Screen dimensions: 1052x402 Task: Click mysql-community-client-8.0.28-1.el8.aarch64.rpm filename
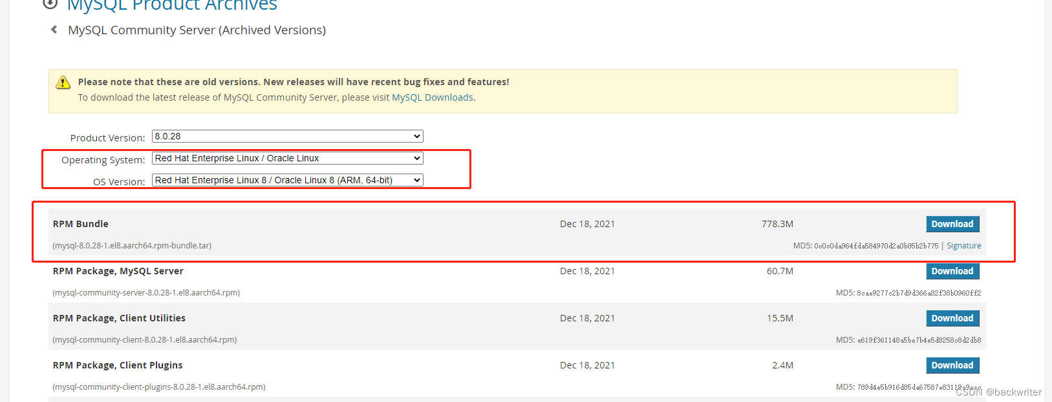pos(145,340)
